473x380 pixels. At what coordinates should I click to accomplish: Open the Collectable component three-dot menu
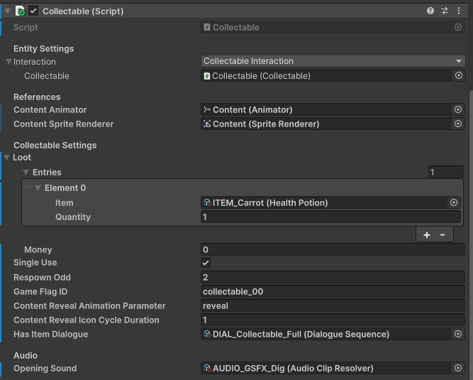459,11
